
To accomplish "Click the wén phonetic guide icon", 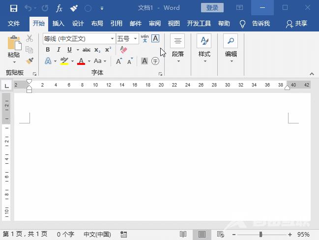I will point(145,38).
